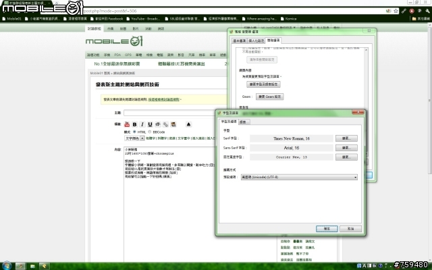Switch to the second tab in fonts dialog
432x270 pixels.
[x=244, y=122]
